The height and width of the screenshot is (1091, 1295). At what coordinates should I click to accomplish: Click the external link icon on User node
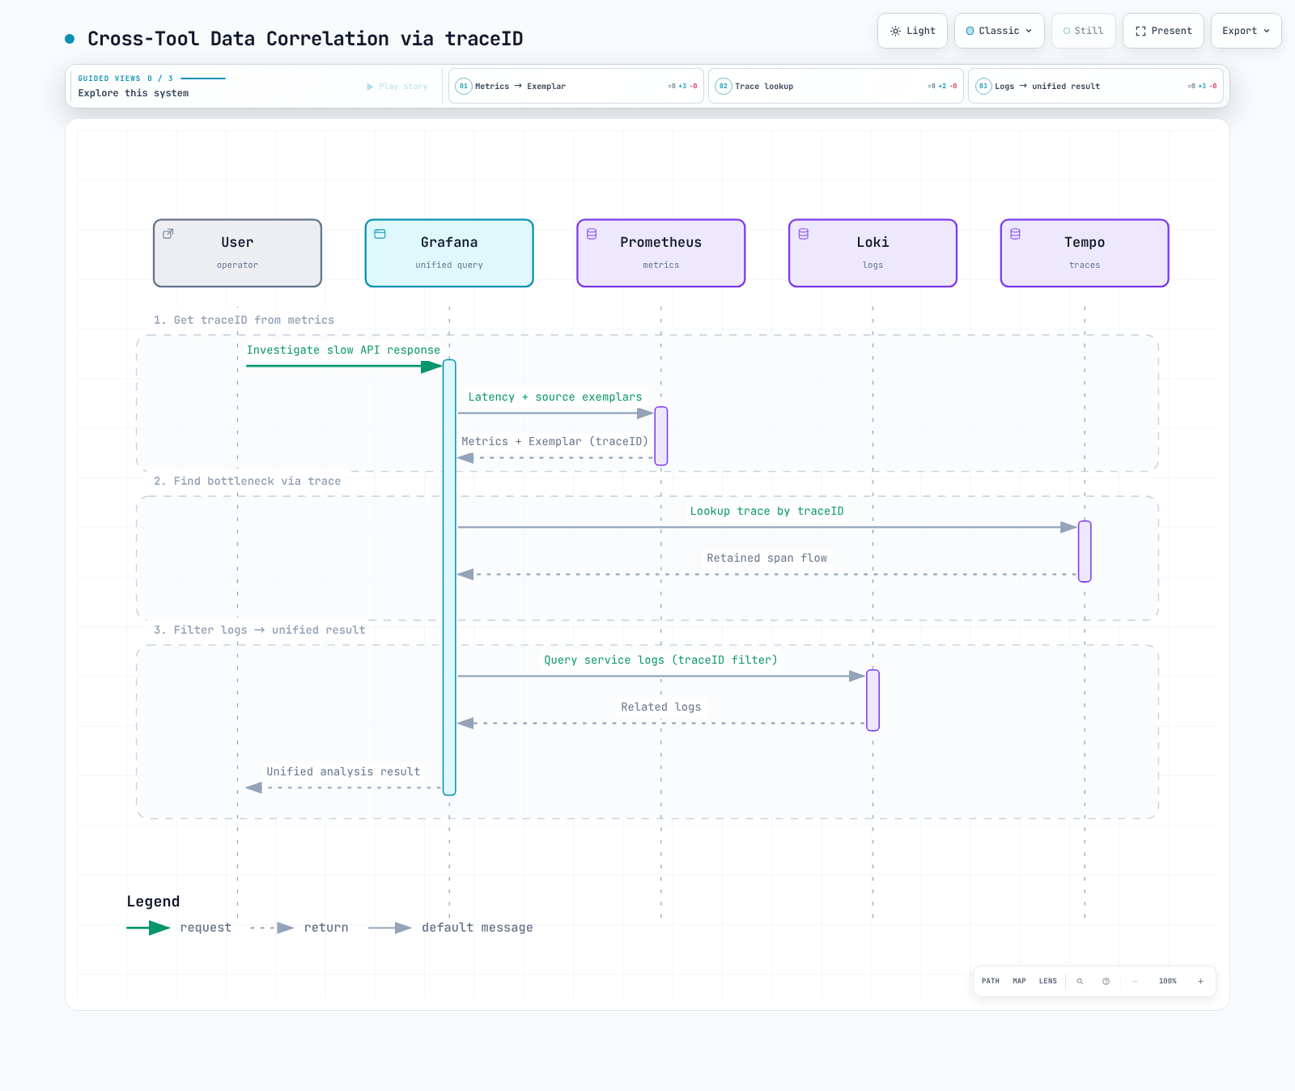click(168, 234)
